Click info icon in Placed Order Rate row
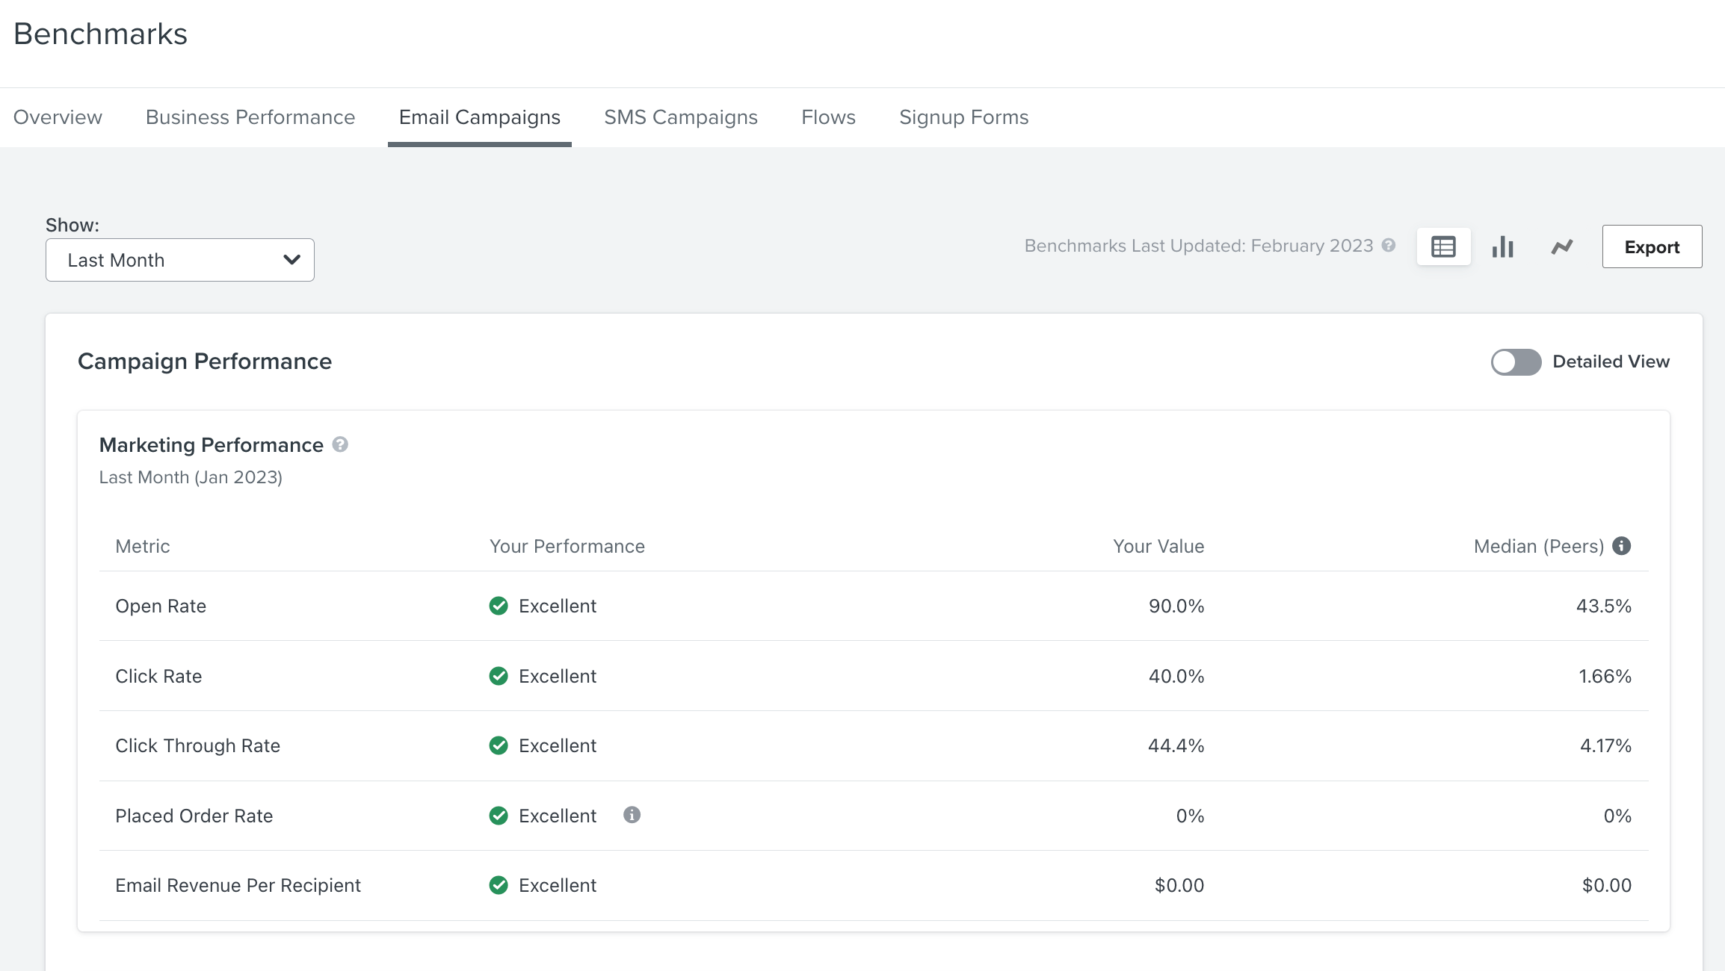 [632, 815]
